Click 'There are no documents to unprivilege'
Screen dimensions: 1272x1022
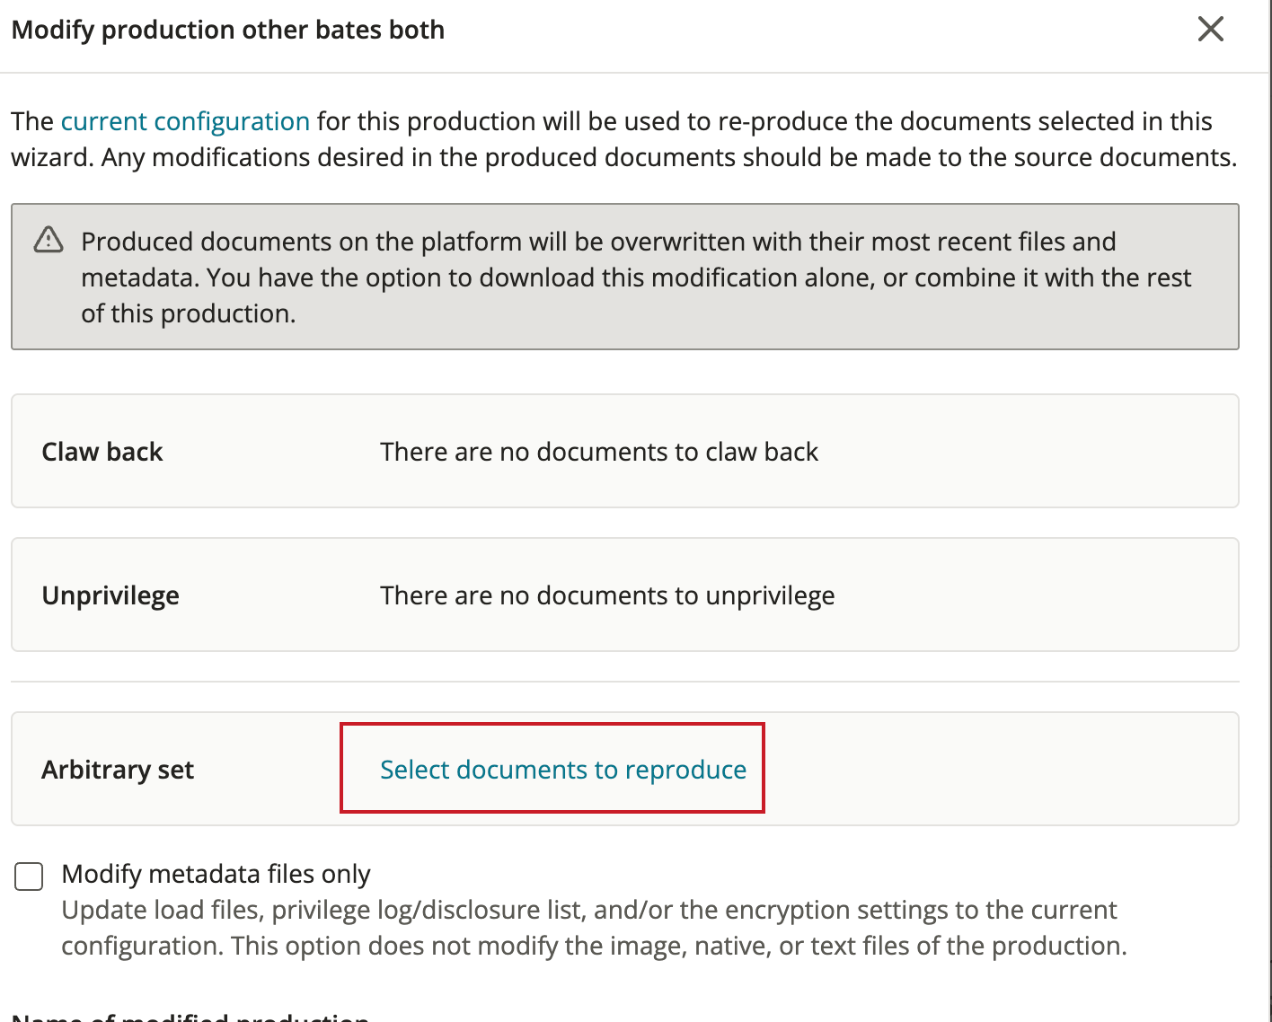tap(607, 595)
